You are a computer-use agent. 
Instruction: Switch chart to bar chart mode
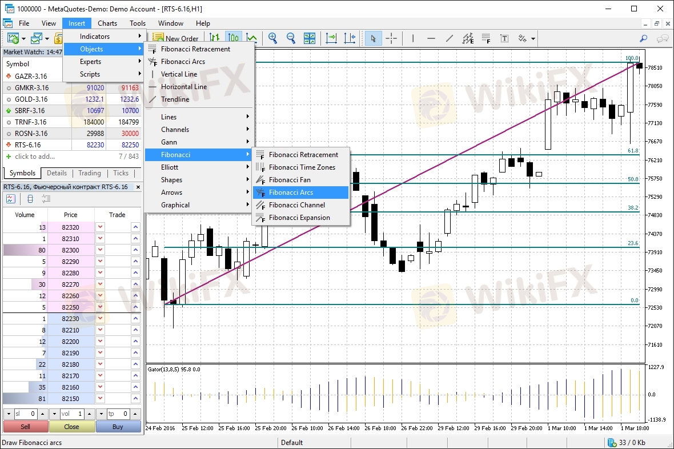tap(215, 38)
